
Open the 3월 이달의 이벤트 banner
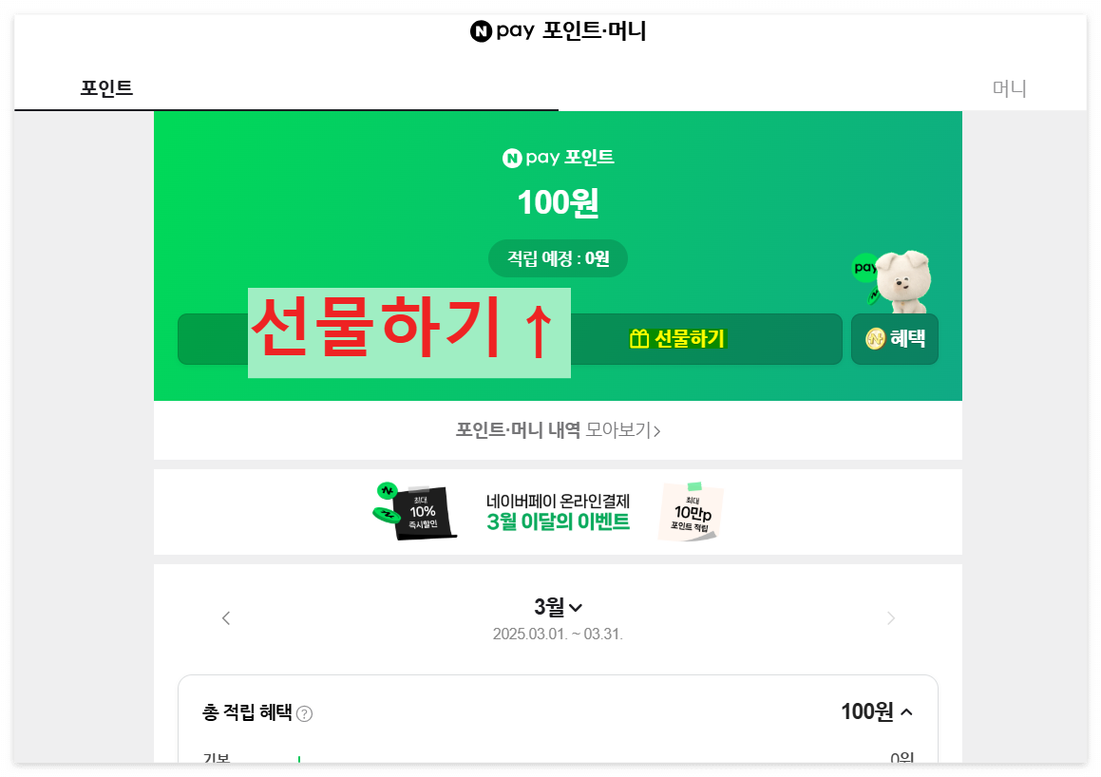tap(559, 512)
